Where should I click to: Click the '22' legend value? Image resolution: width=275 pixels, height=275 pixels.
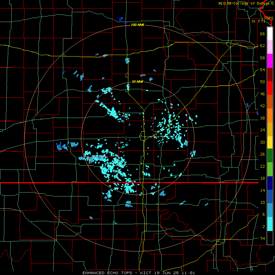click(x=262, y=166)
